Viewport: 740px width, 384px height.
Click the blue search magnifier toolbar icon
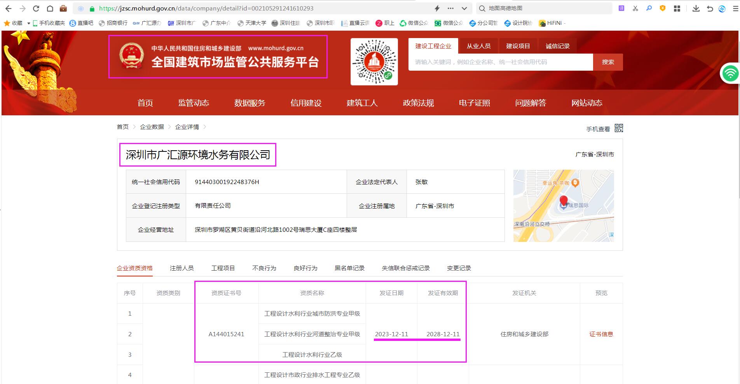click(649, 8)
